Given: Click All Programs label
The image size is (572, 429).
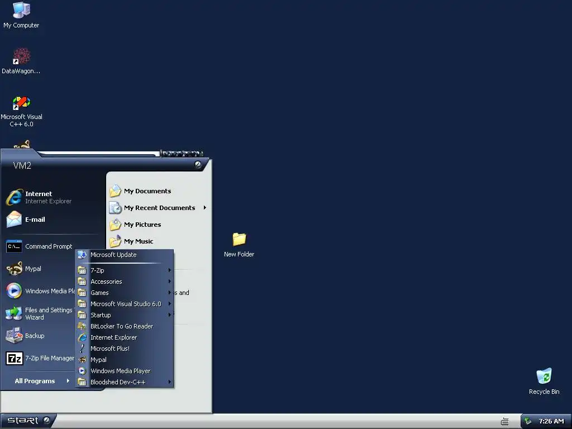Looking at the screenshot, I should coord(35,381).
